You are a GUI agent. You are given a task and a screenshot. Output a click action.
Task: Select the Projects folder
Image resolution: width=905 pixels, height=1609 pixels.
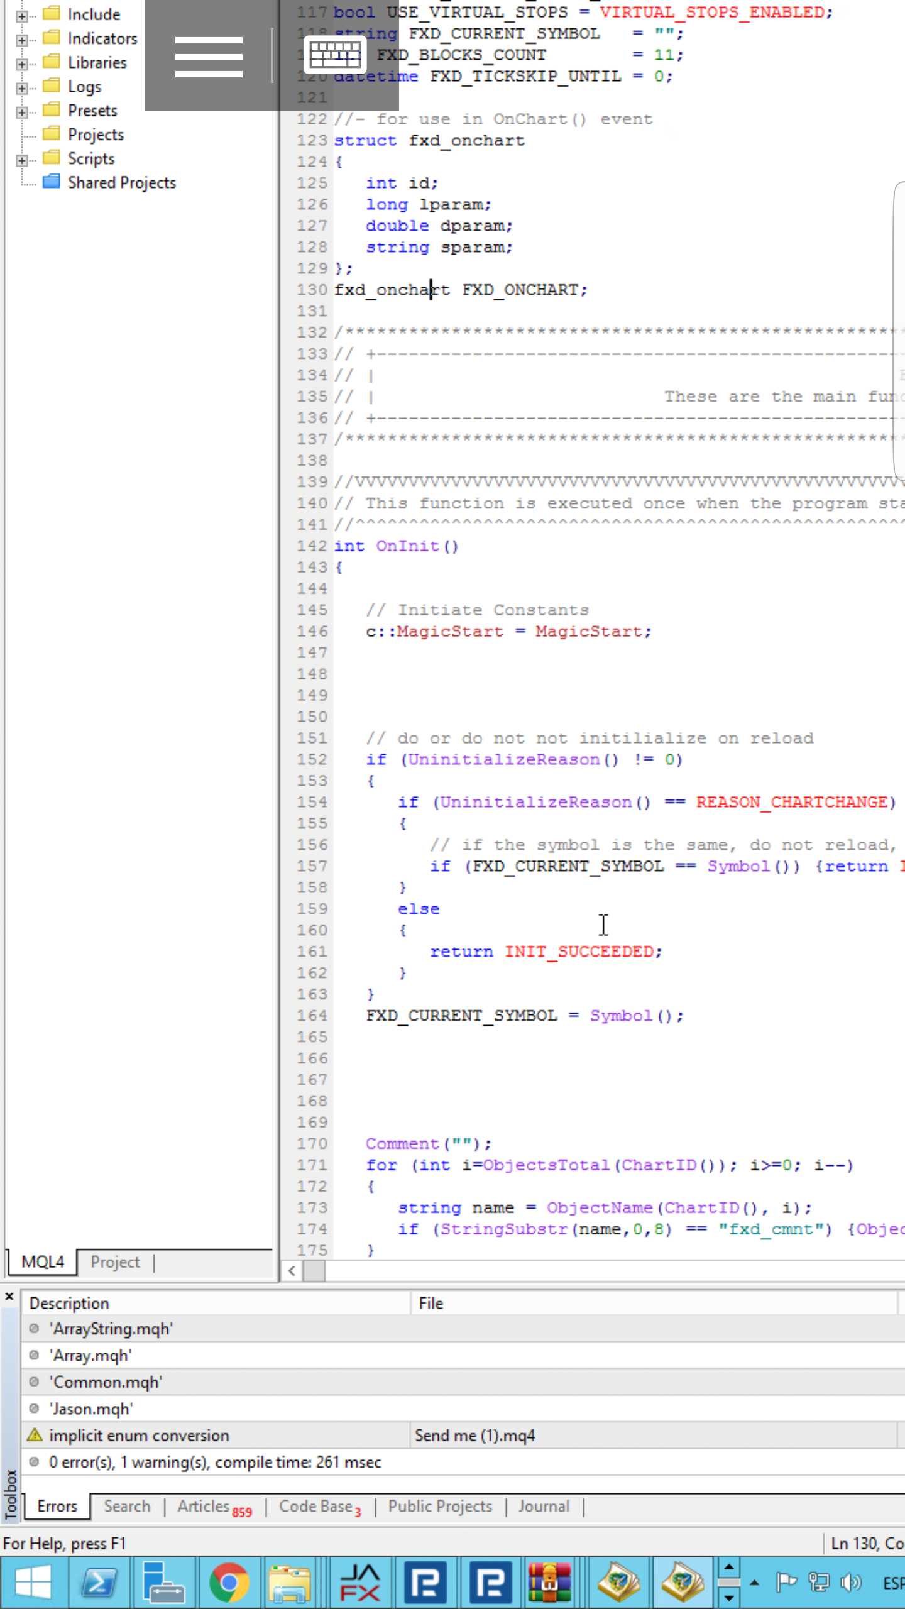pyautogui.click(x=96, y=135)
